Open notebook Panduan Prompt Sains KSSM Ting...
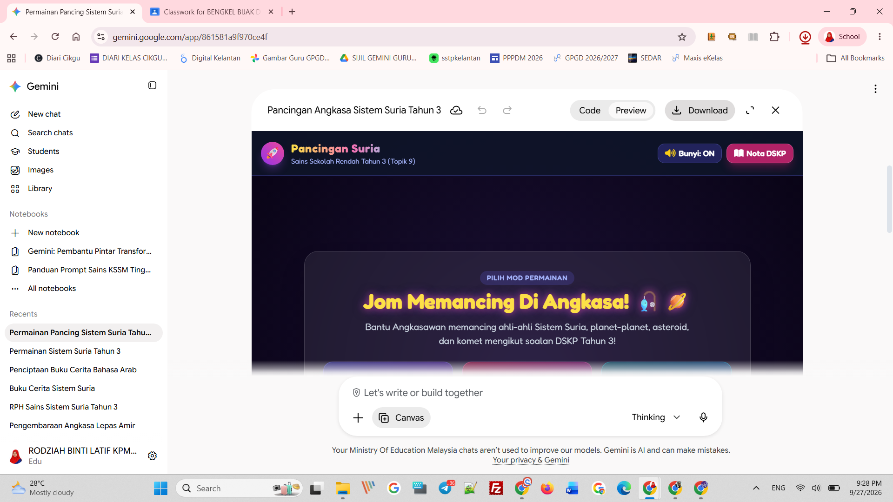Image resolution: width=893 pixels, height=502 pixels. (84, 270)
